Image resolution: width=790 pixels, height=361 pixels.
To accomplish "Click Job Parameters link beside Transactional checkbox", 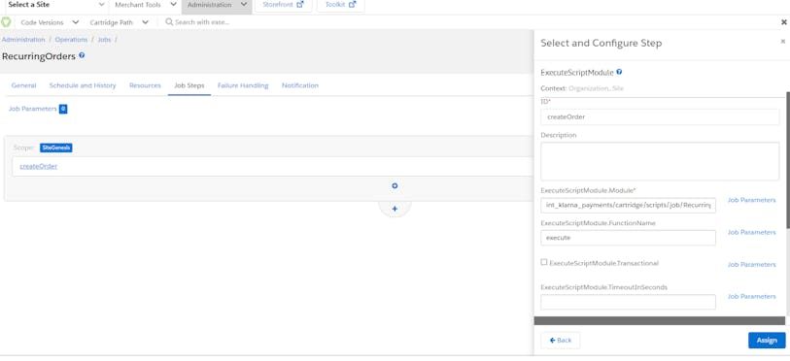I will [x=752, y=264].
